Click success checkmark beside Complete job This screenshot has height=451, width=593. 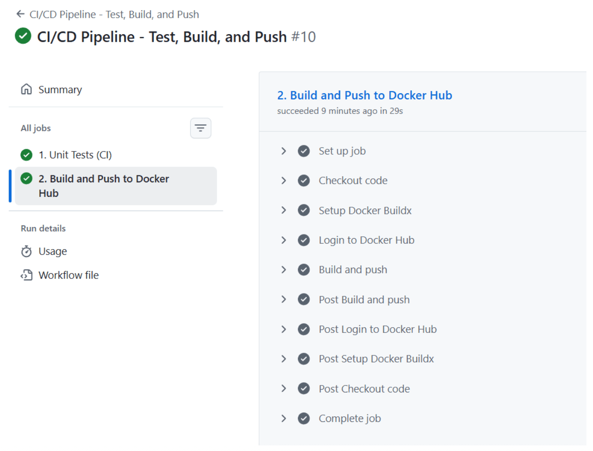[304, 418]
